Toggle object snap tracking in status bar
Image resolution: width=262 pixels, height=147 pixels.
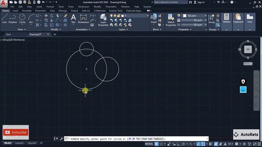pos(198,144)
